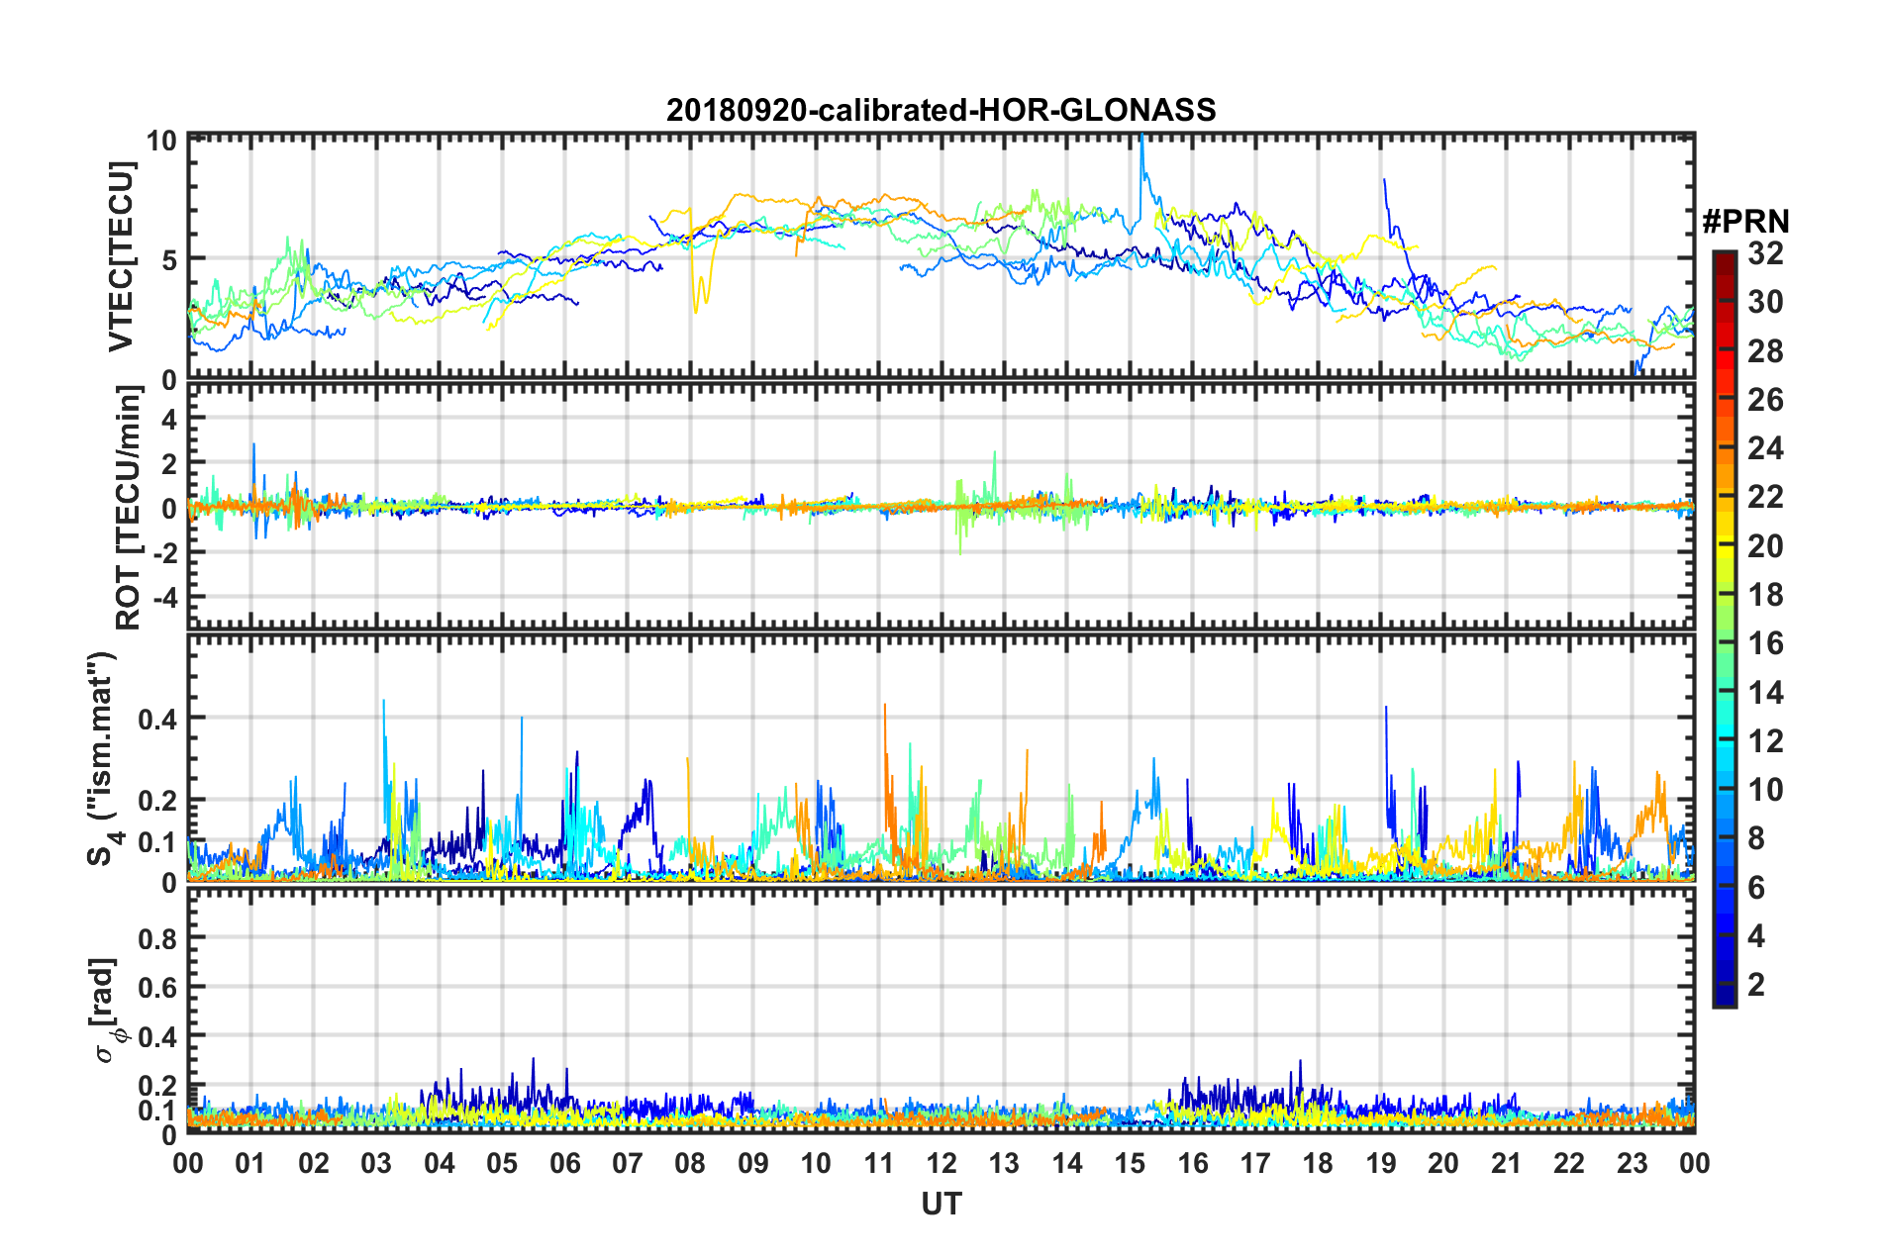Click the 32 label on PRN colorbar
The image size is (1883, 1259).
1766,253
